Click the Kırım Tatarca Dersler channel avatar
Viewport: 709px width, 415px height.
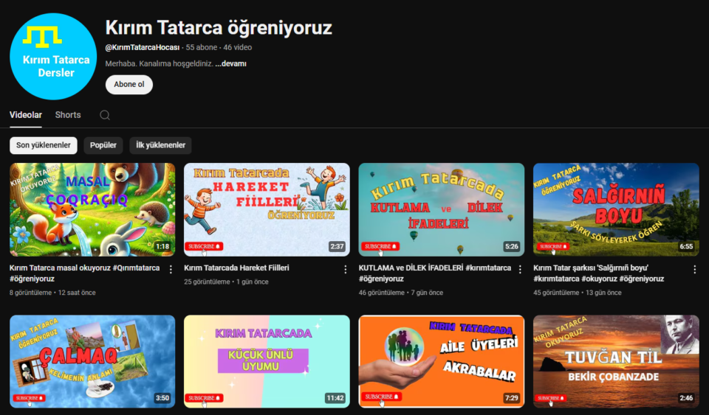tap(53, 56)
